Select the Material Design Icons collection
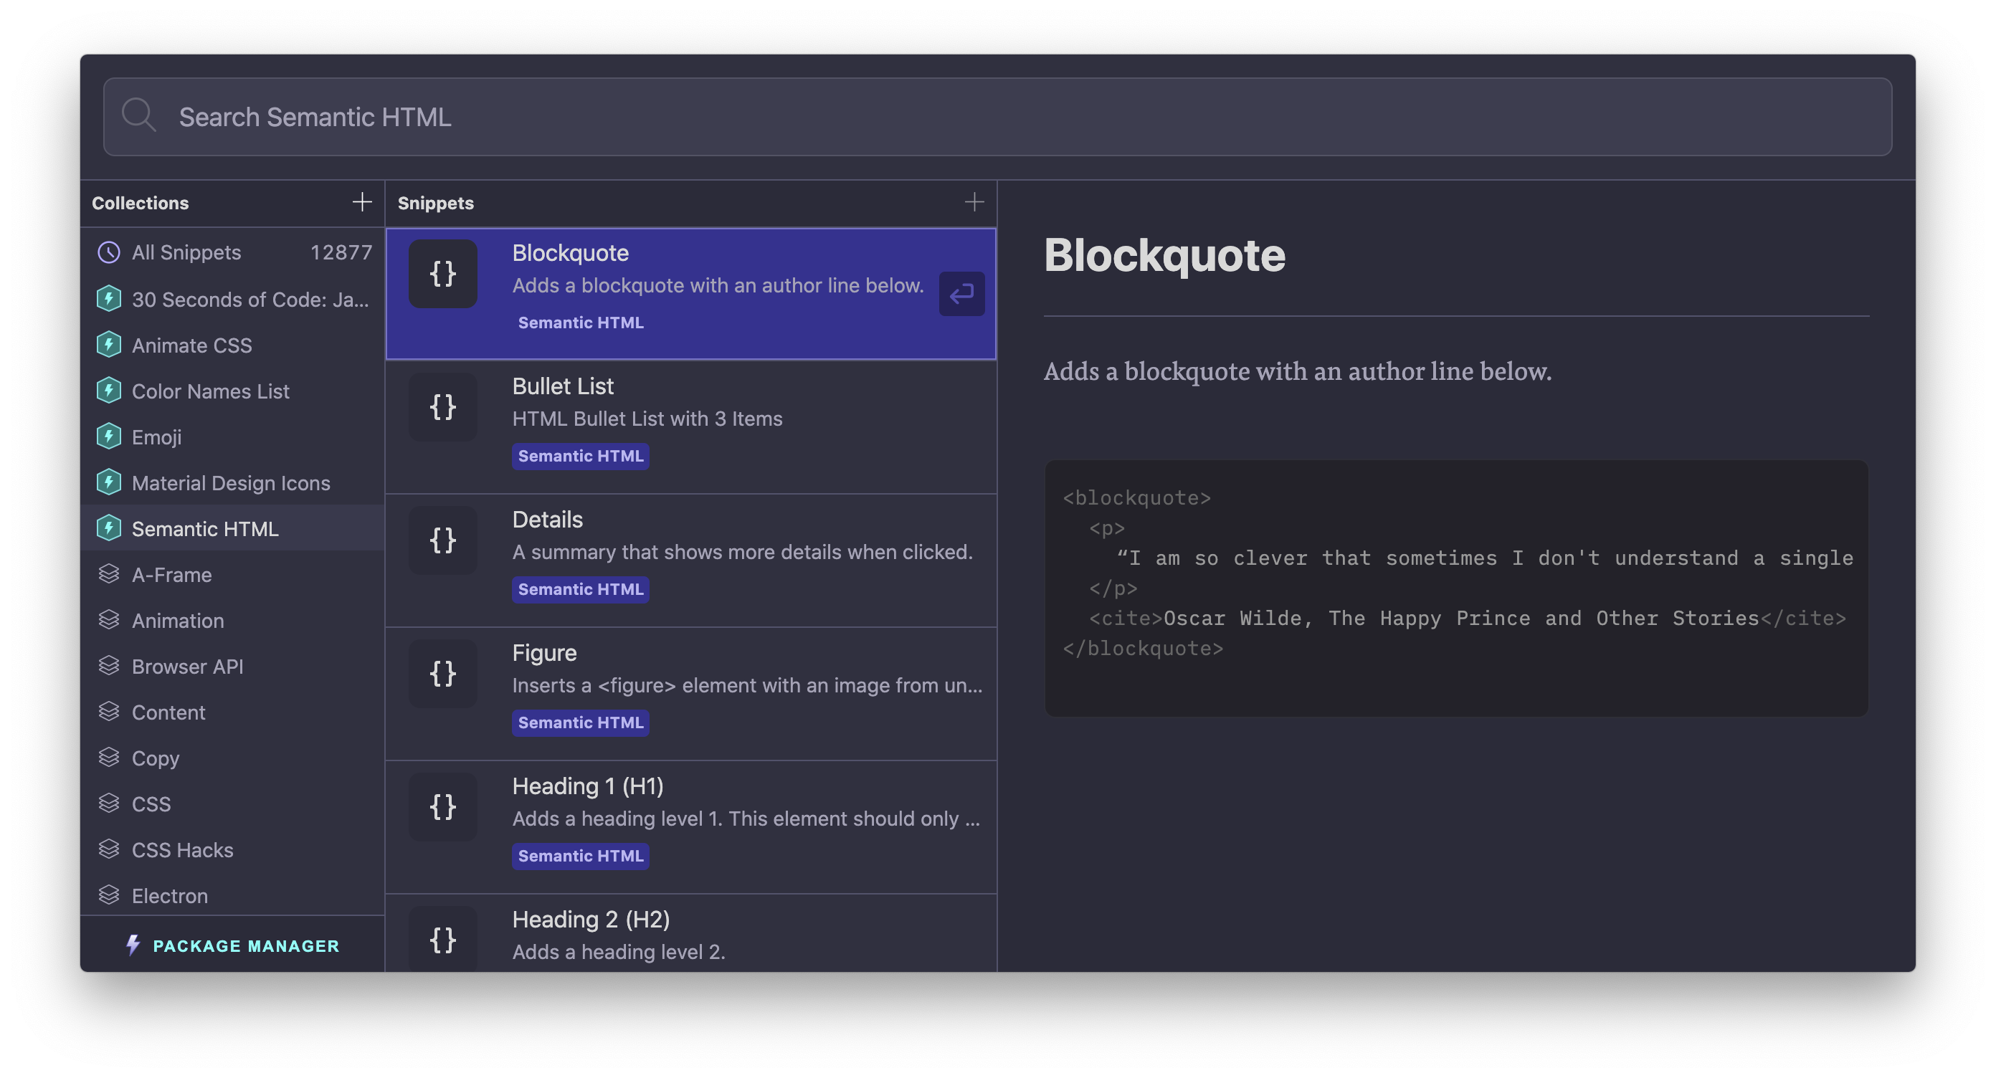Image resolution: width=1996 pixels, height=1078 pixels. 230,483
